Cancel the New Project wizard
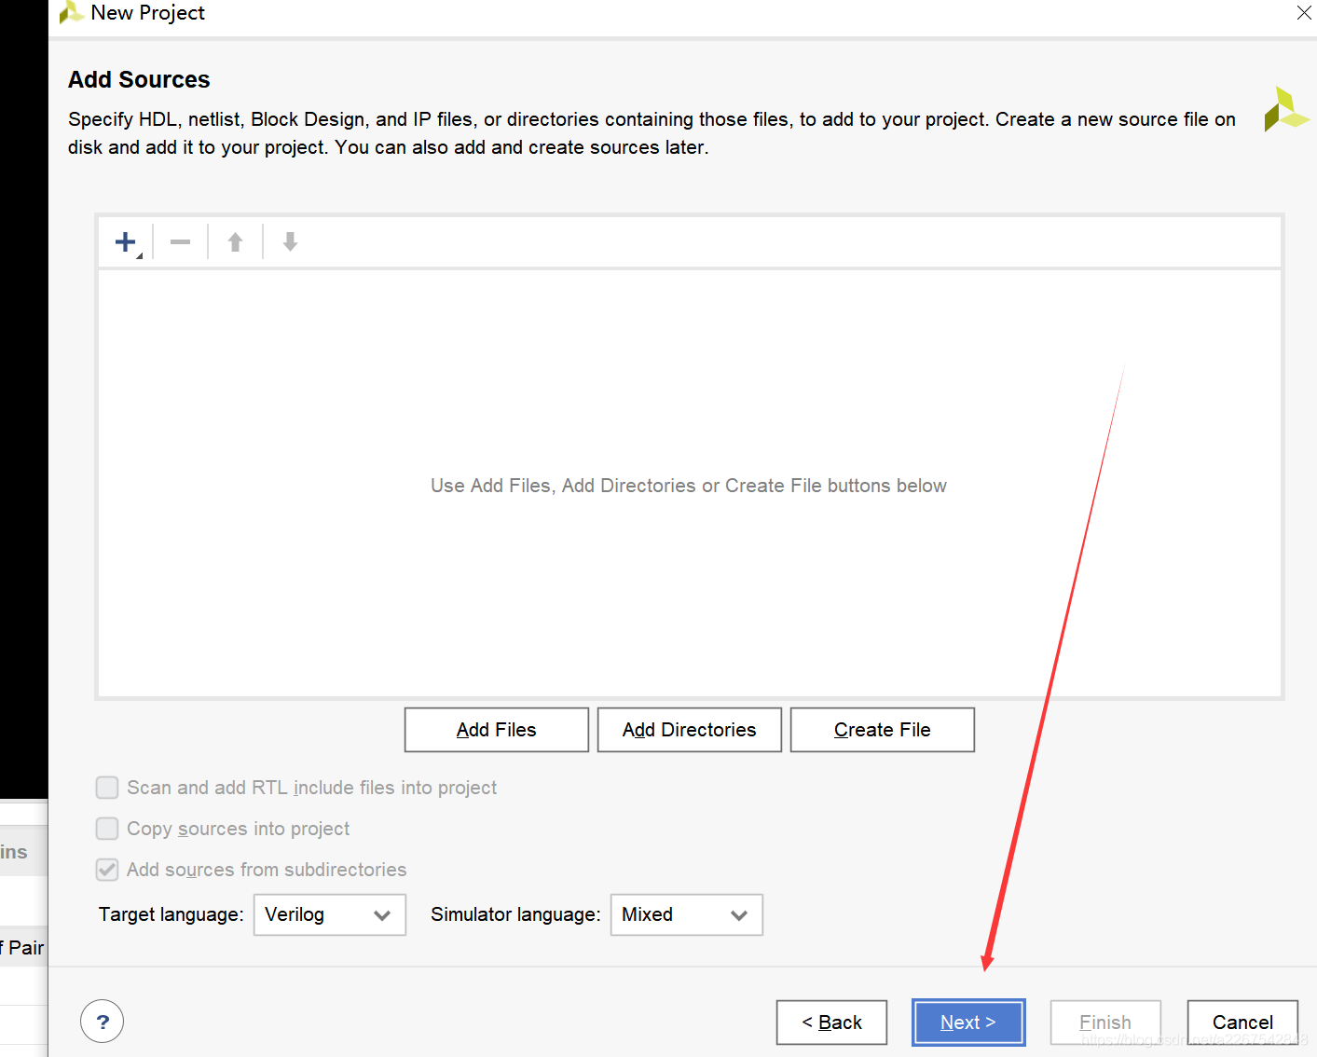 (1242, 1023)
